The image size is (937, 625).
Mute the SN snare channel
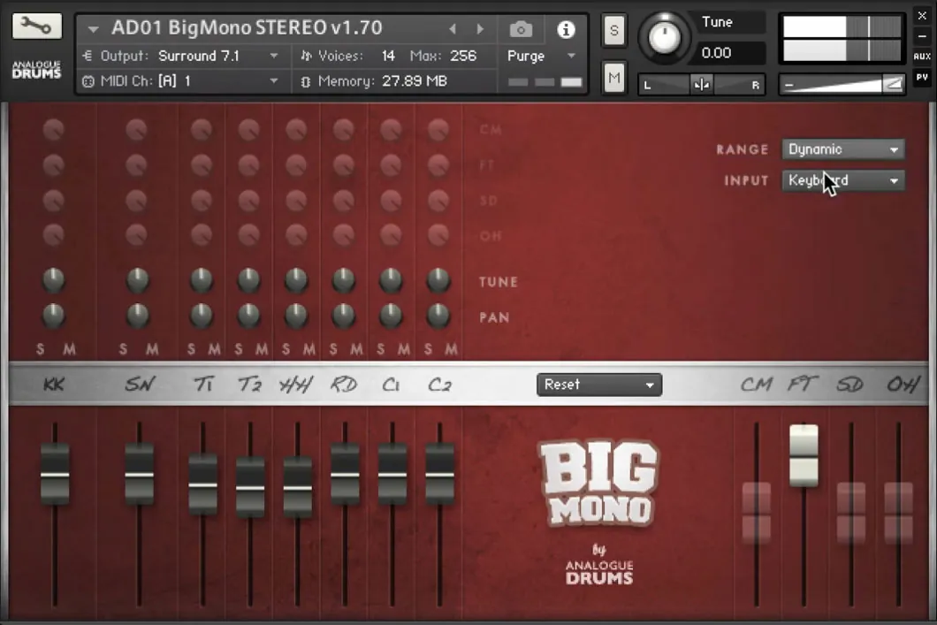pyautogui.click(x=152, y=349)
